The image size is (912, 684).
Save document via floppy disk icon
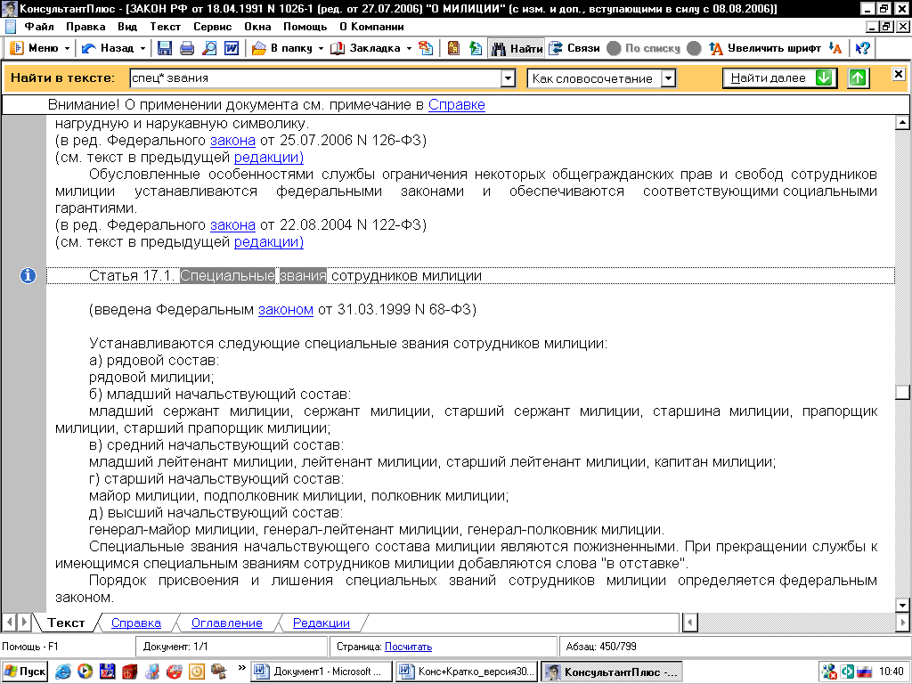click(x=165, y=48)
